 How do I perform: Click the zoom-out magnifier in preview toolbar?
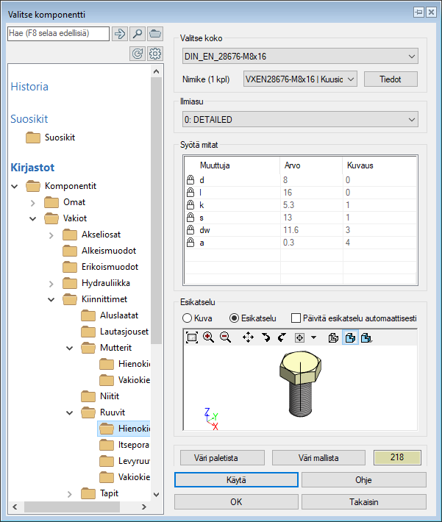[x=224, y=337]
